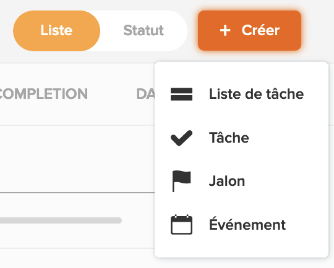Viewport: 334px width, 268px height.
Task: Switch to the Statut view
Action: coord(143,31)
